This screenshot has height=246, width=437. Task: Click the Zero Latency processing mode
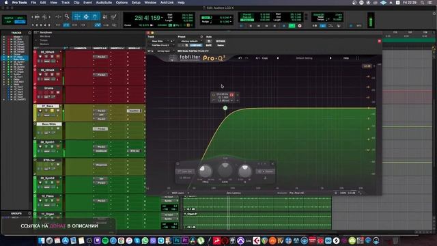pyautogui.click(x=234, y=193)
